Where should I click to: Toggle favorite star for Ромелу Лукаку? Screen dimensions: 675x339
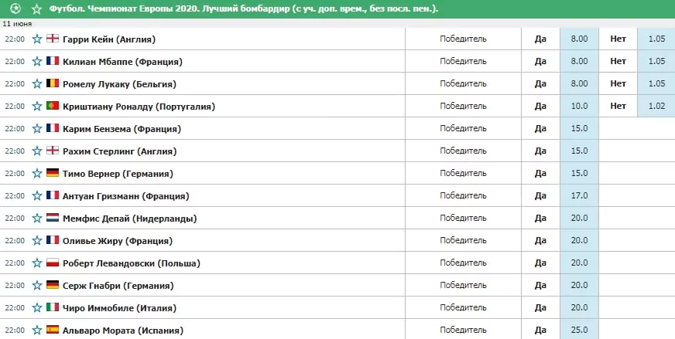pyautogui.click(x=37, y=83)
